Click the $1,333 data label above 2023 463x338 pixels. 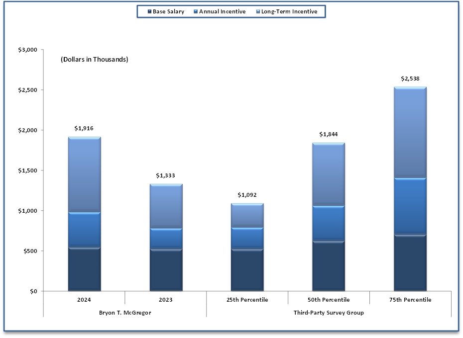point(166,175)
